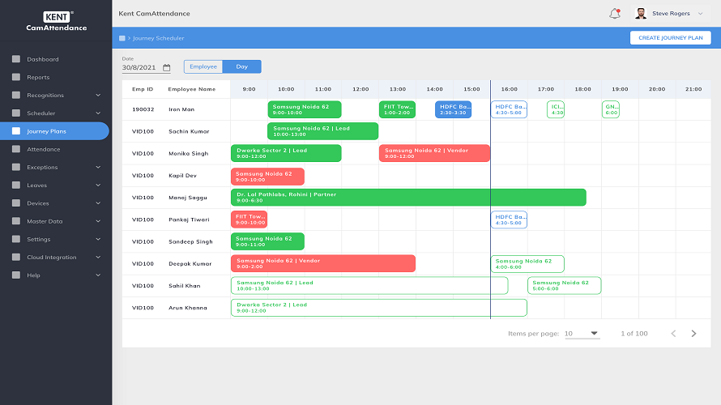This screenshot has height=405, width=721.
Task: Expand the Devices menu chevron
Action: pos(98,203)
